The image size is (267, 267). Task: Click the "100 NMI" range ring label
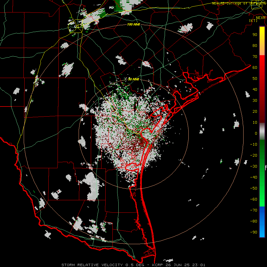(x=133, y=25)
